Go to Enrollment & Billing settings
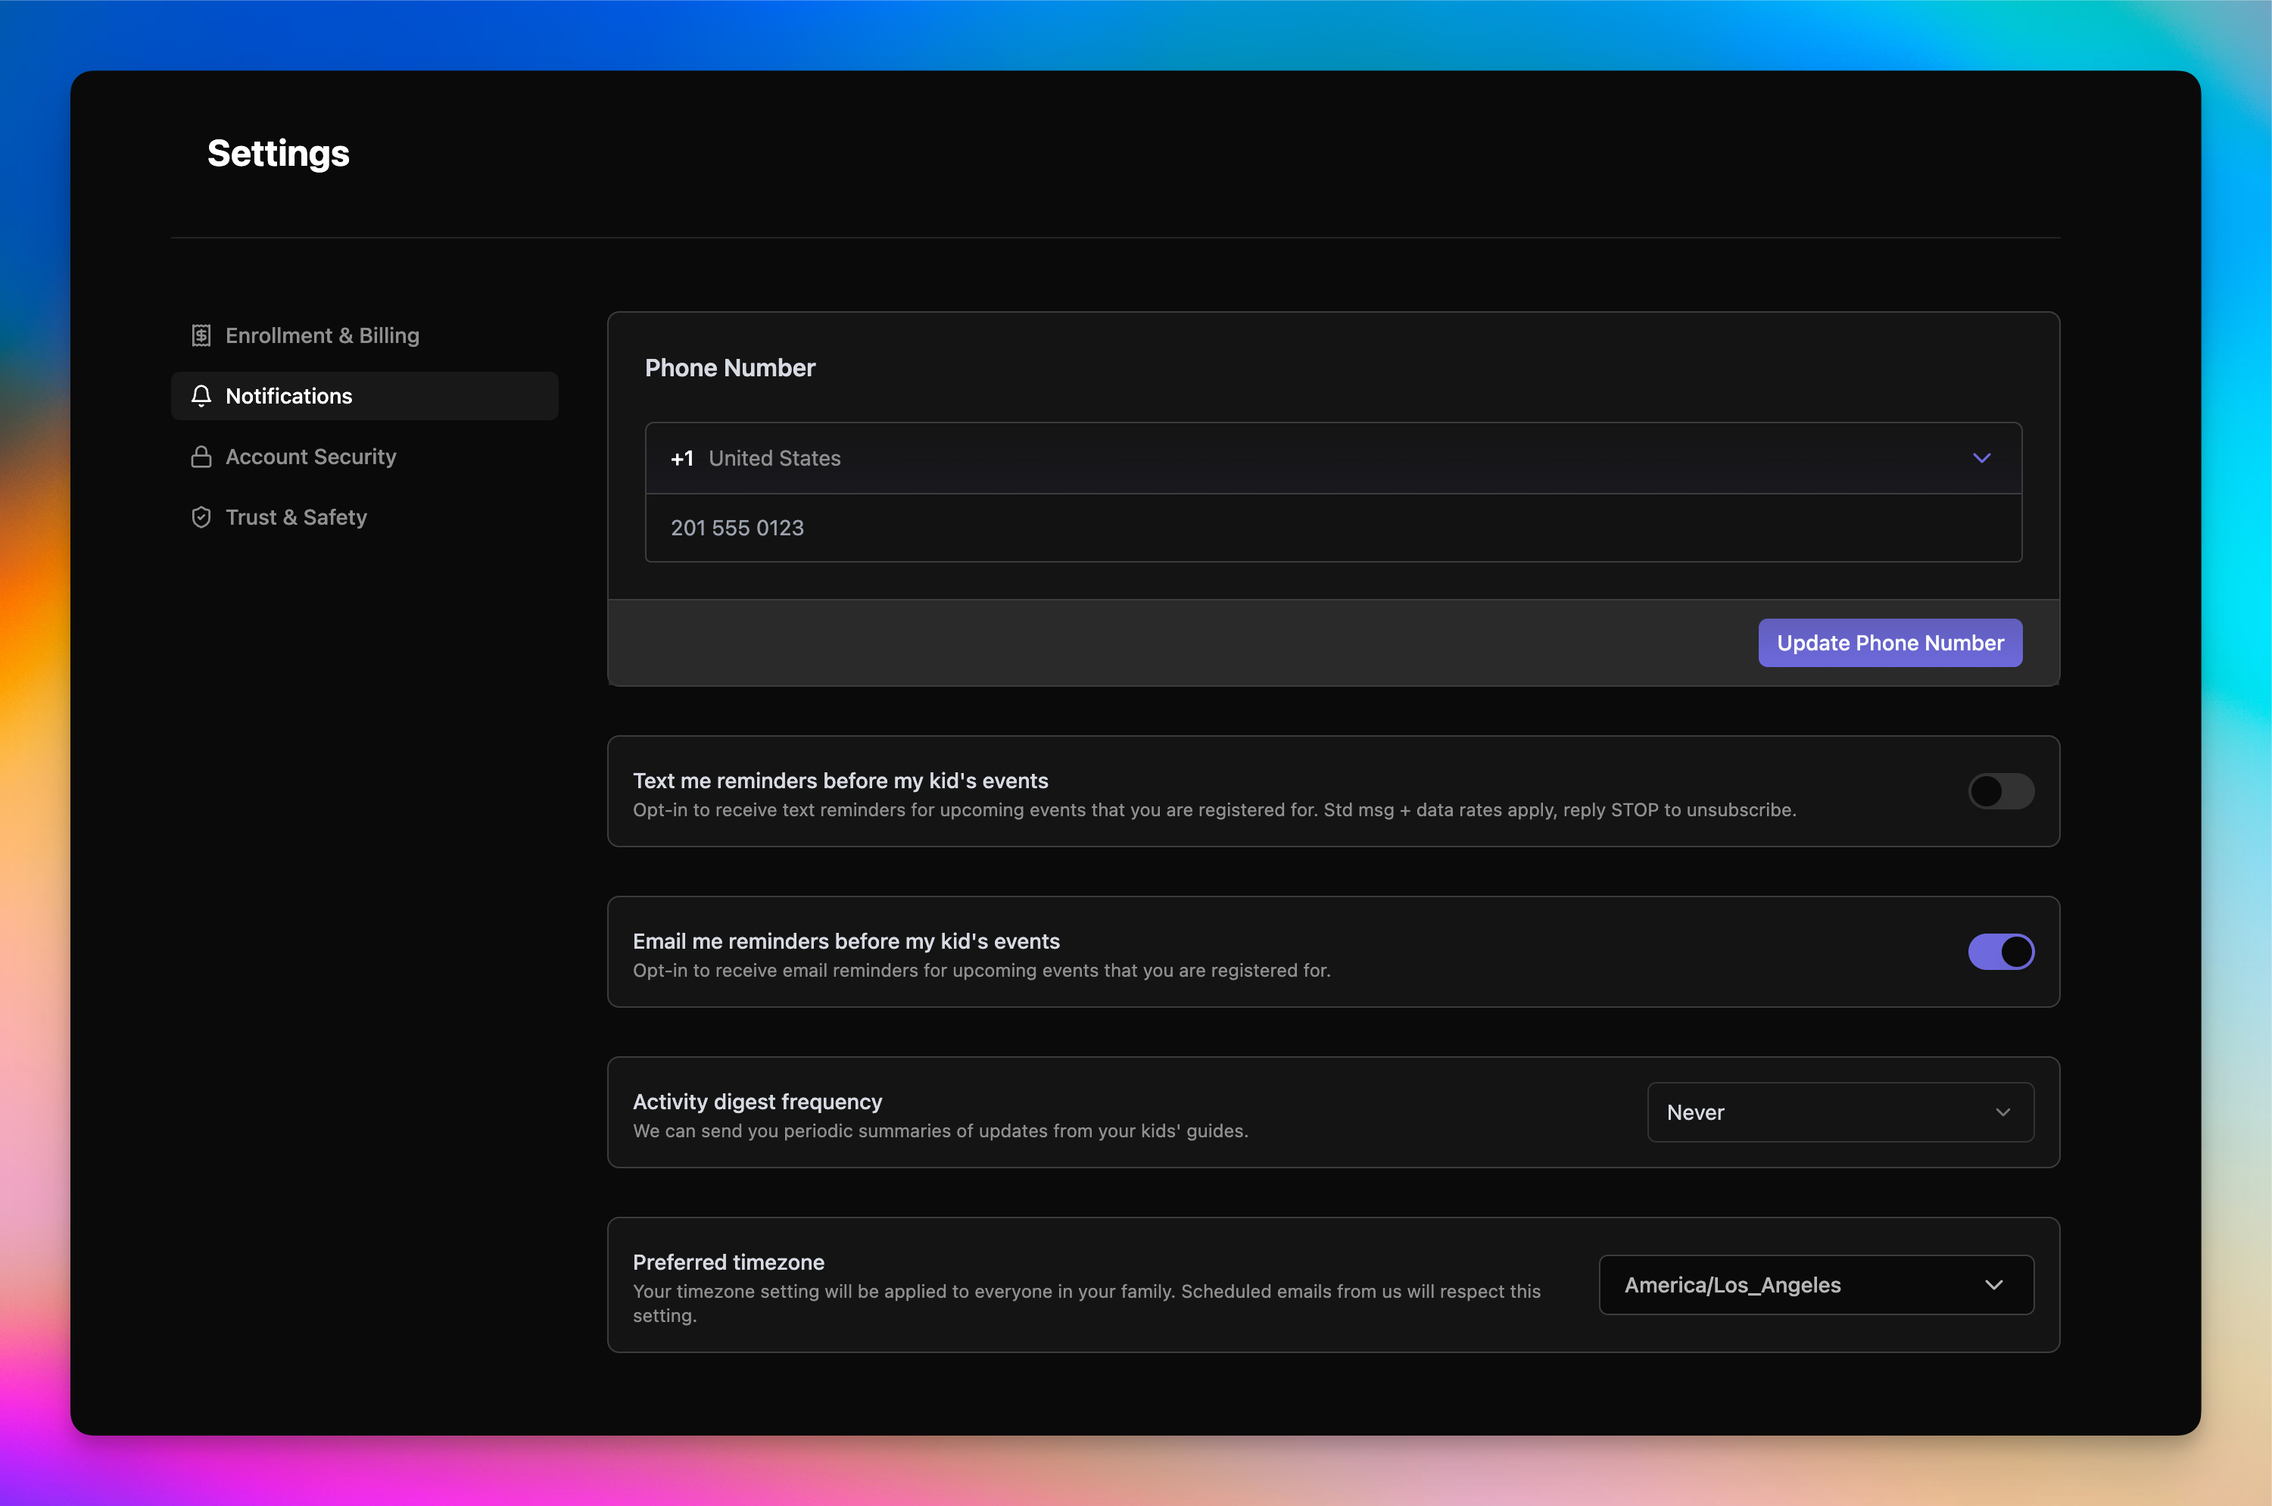This screenshot has height=1506, width=2272. pos(322,335)
